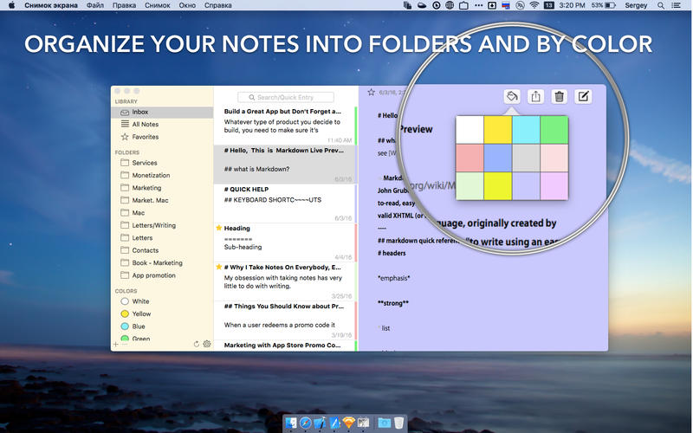Image resolution: width=693 pixels, height=433 pixels.
Task: Open Safari from the Dock
Action: click(x=306, y=423)
